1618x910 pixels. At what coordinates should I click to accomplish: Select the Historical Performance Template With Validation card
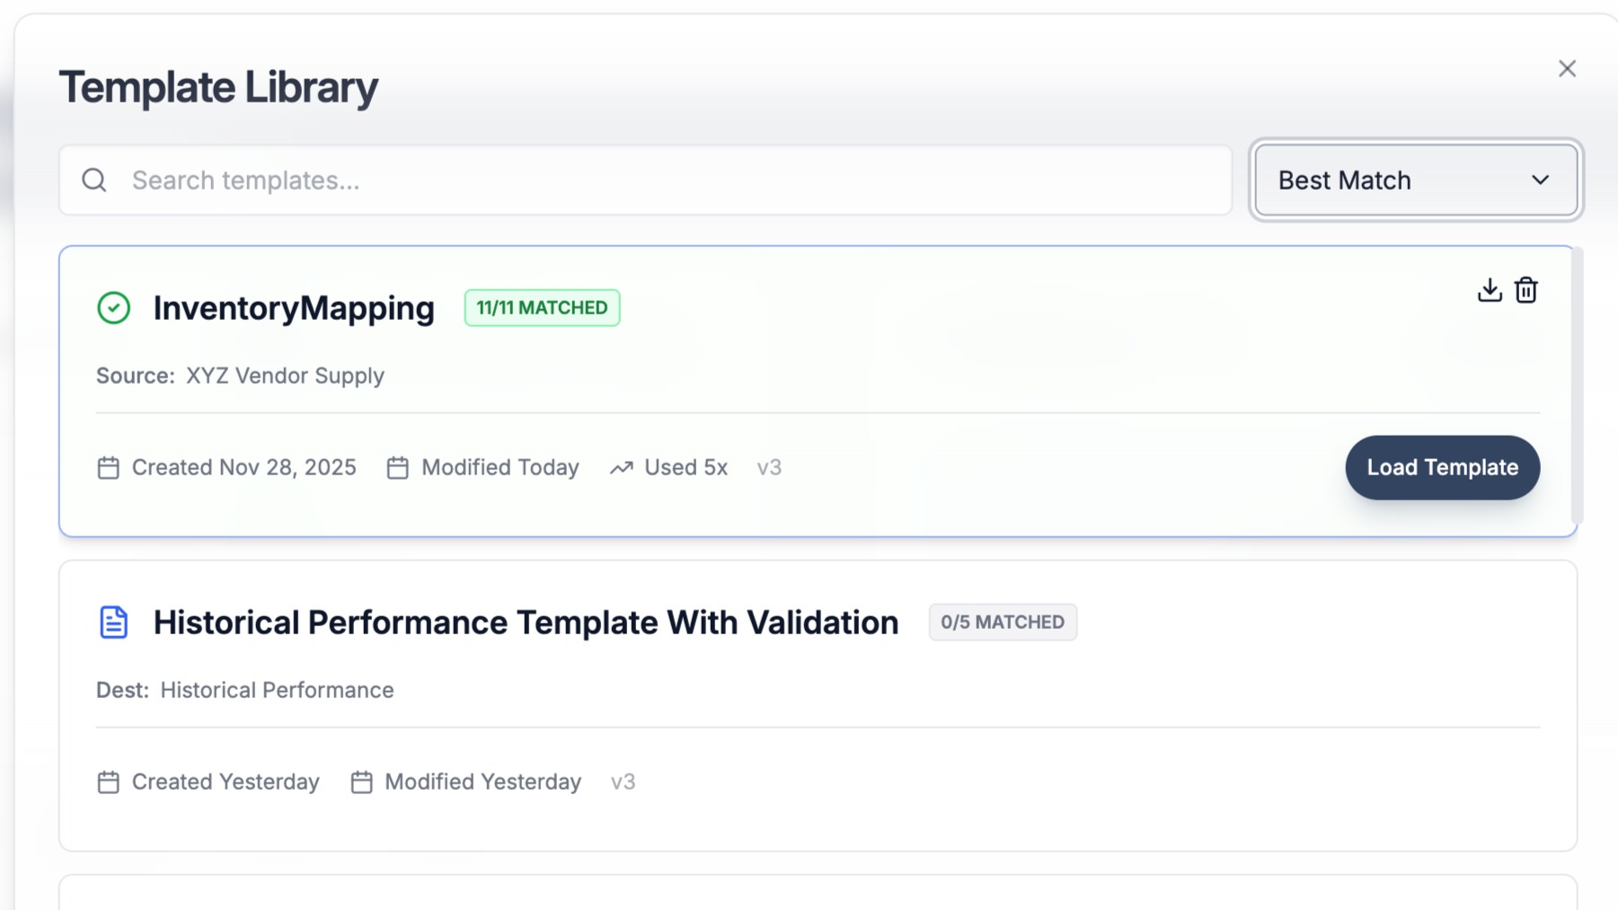point(809,683)
